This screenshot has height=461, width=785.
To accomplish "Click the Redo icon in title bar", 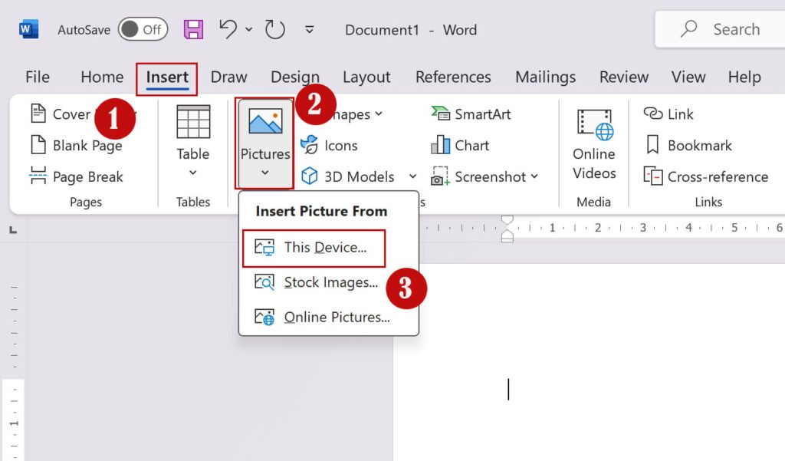I will tap(275, 30).
